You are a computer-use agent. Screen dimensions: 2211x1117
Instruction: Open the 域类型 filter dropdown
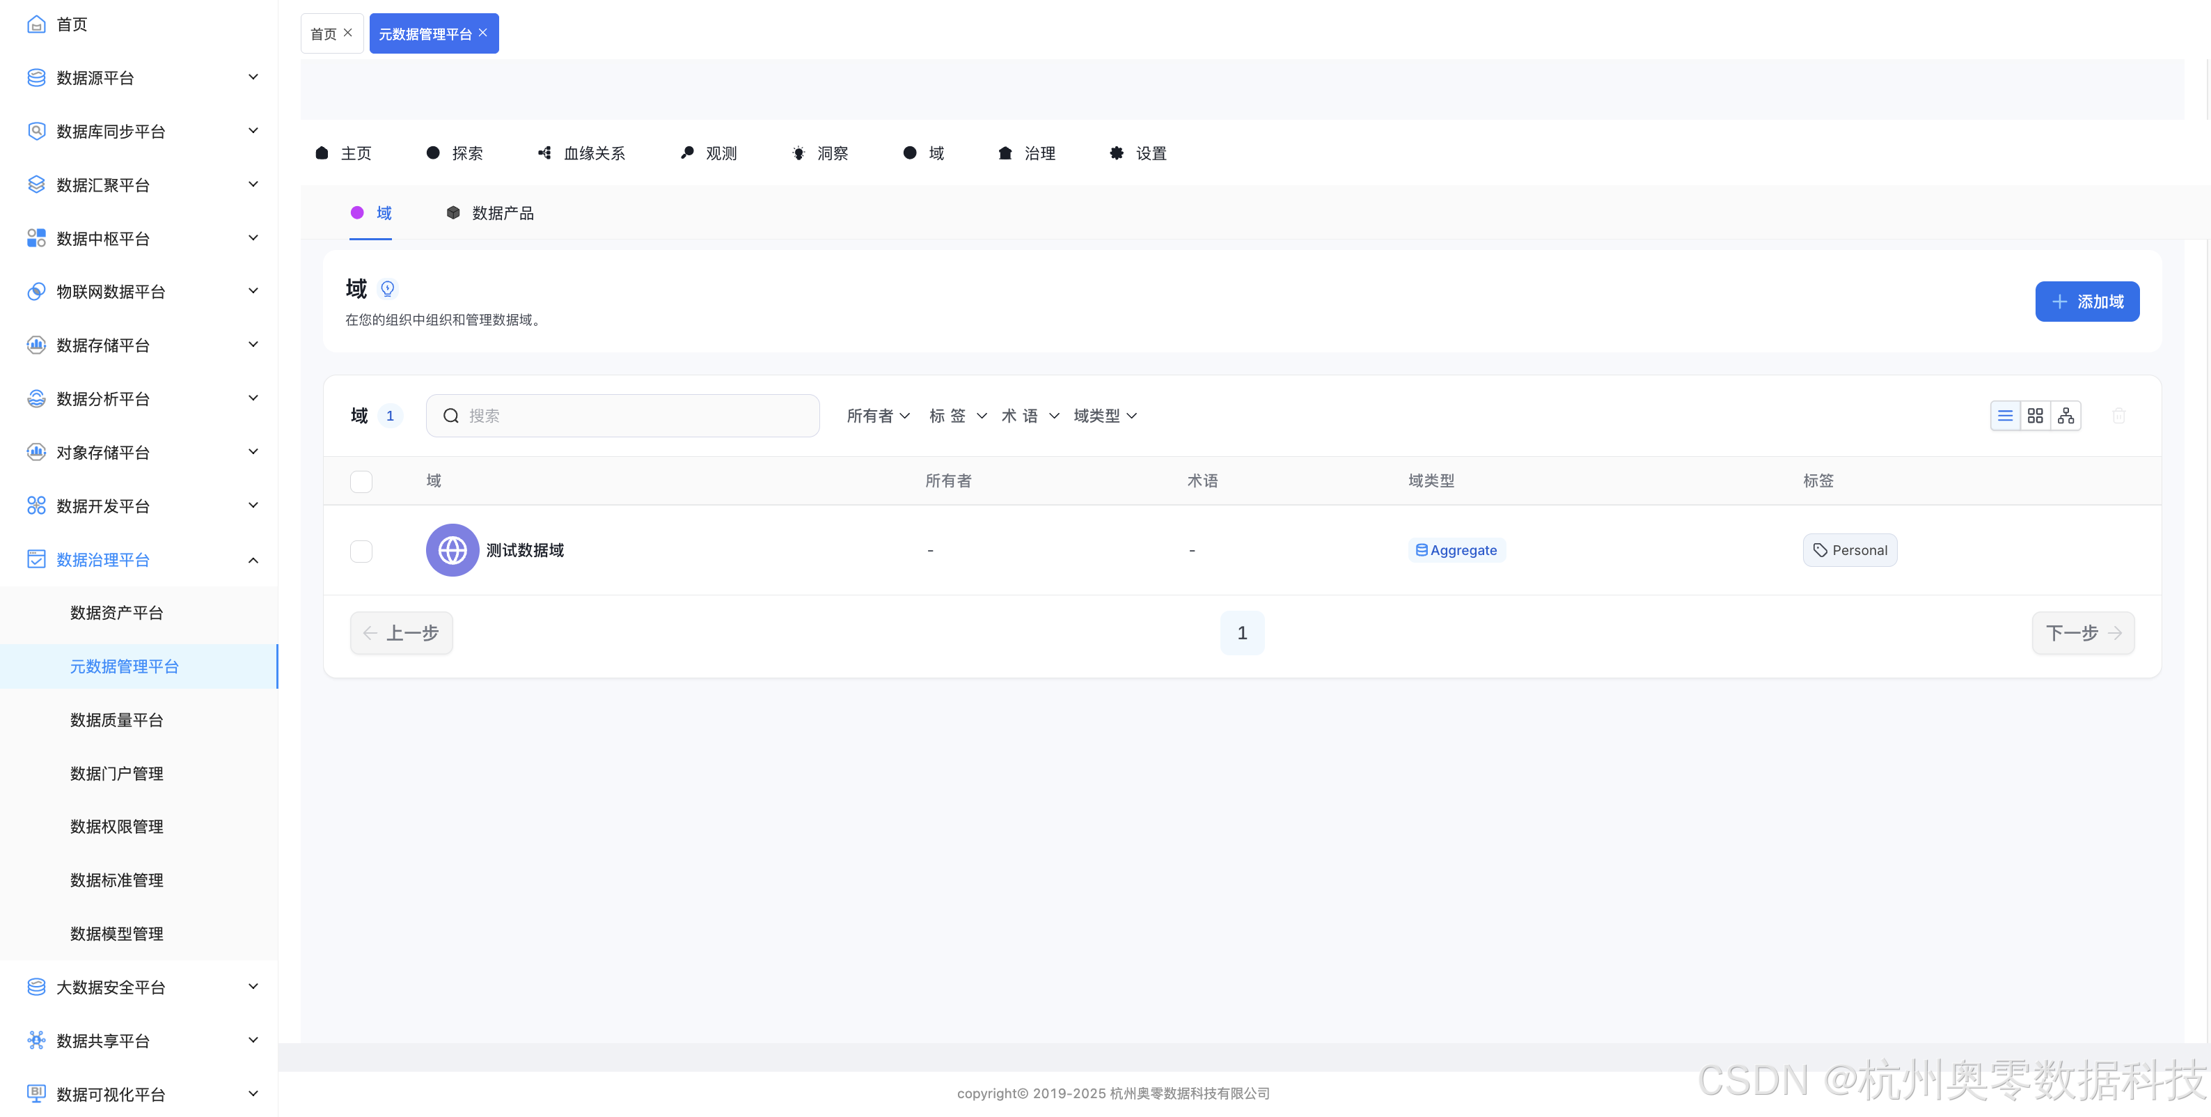pyautogui.click(x=1105, y=416)
